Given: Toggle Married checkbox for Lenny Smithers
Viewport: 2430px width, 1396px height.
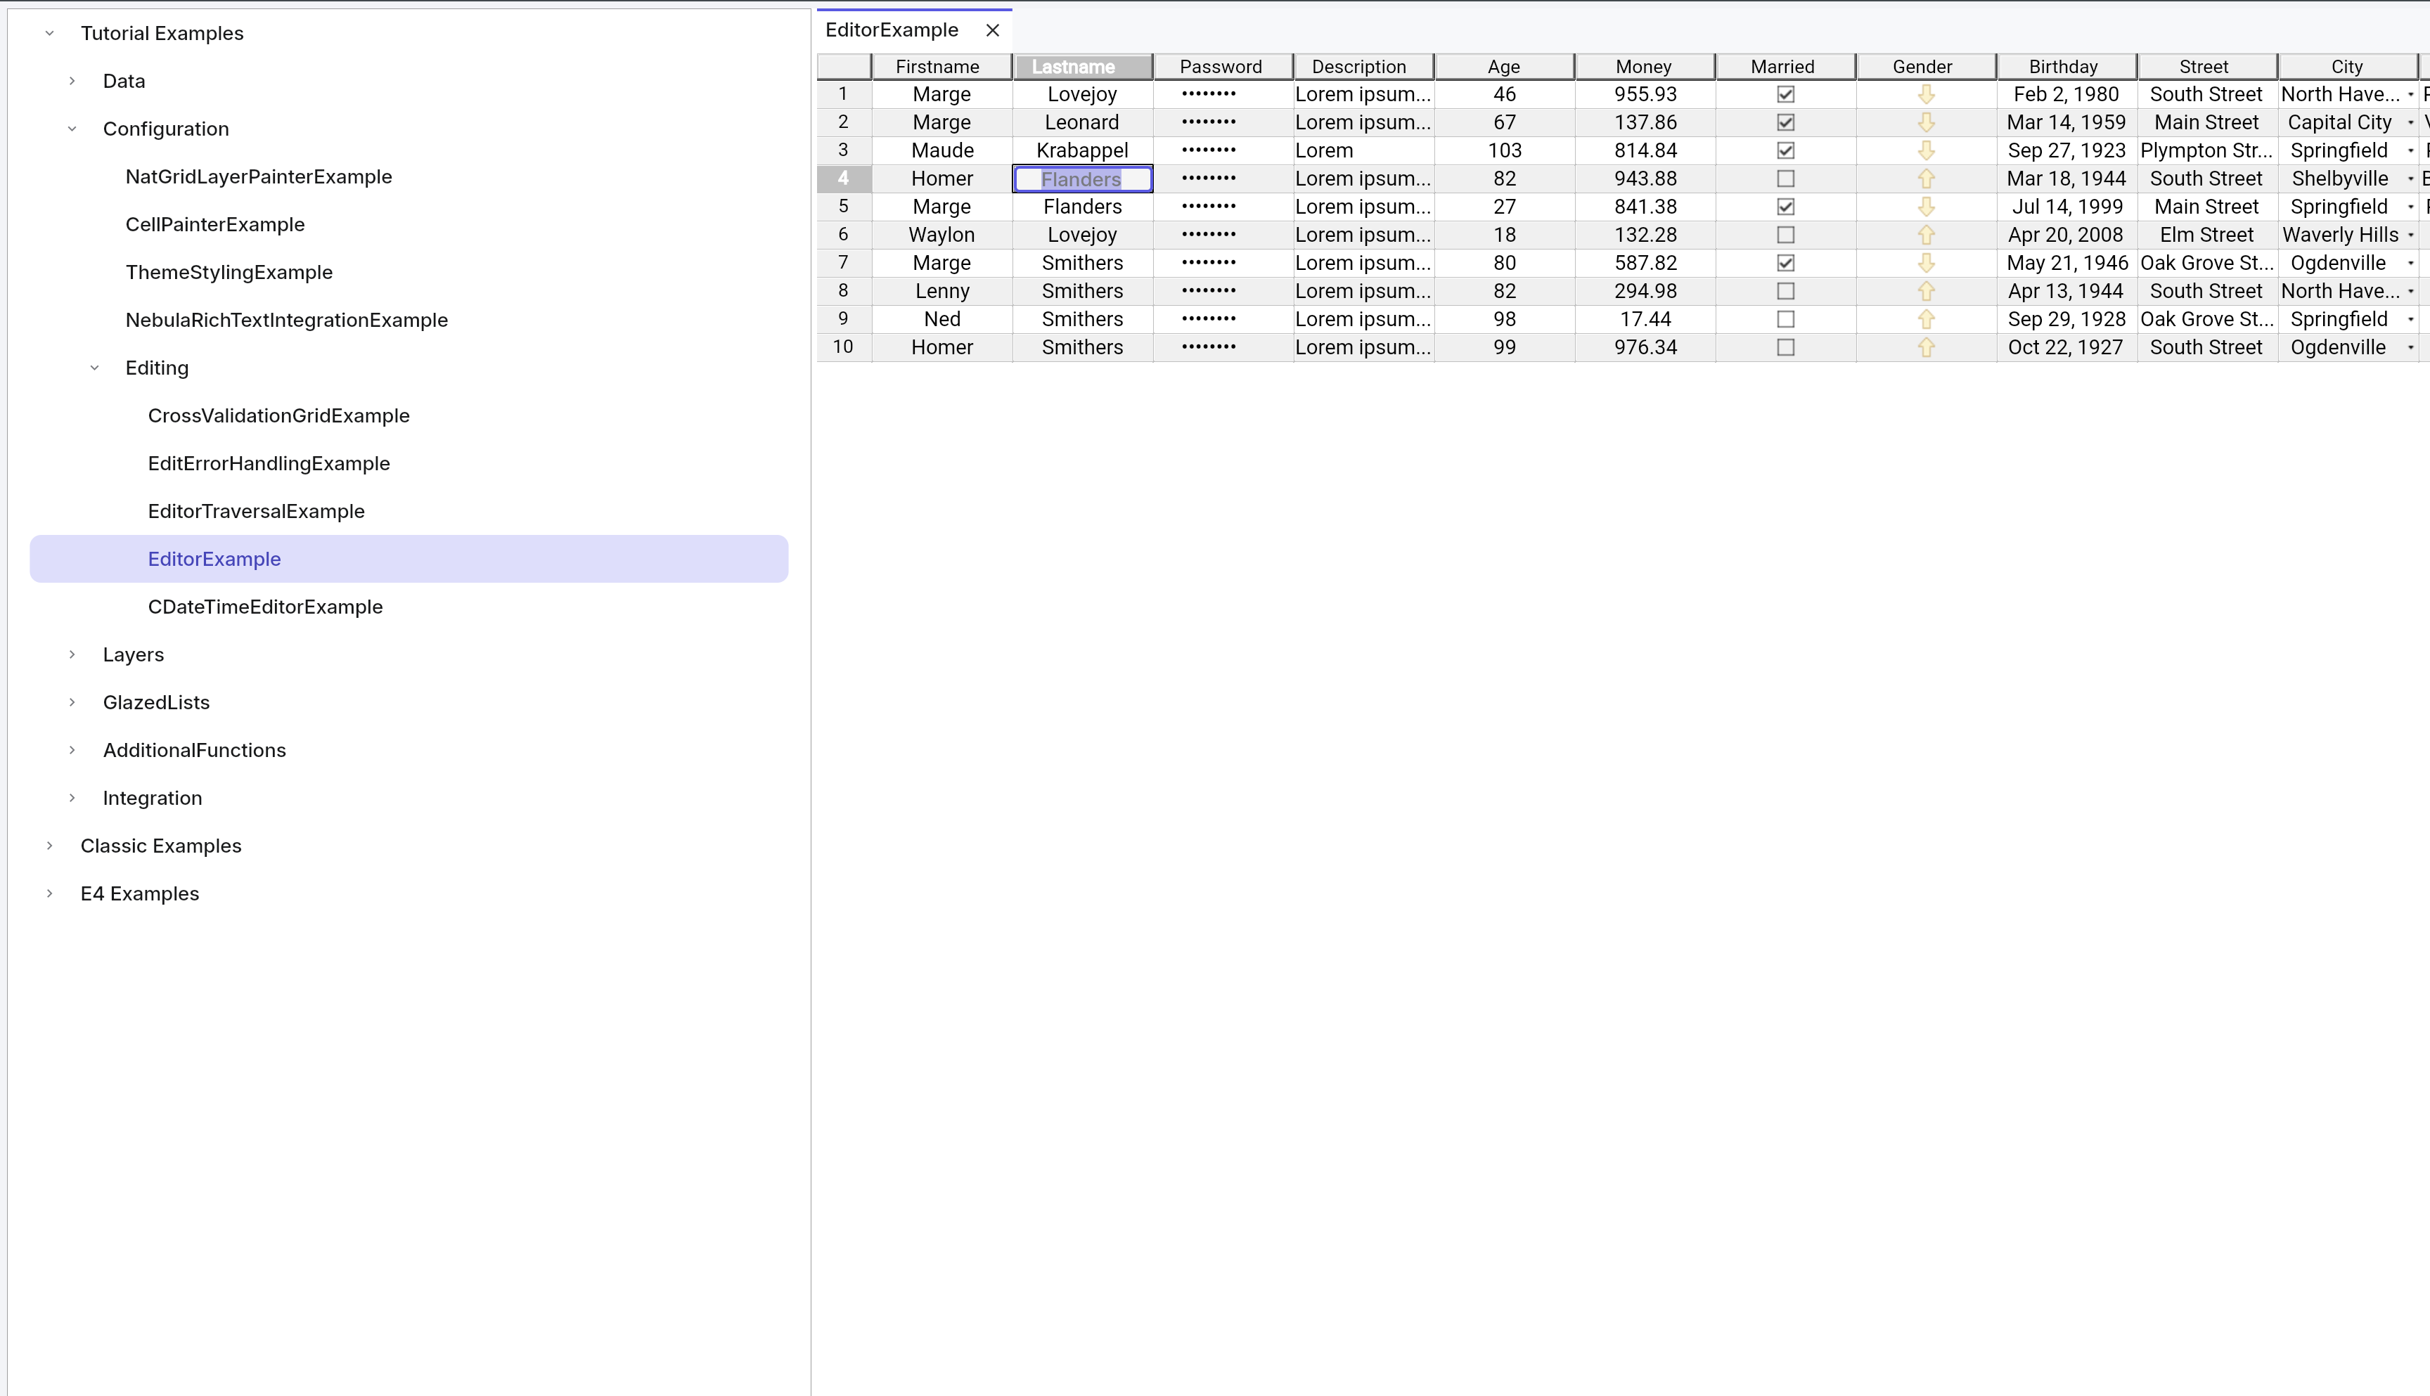Looking at the screenshot, I should [1785, 290].
